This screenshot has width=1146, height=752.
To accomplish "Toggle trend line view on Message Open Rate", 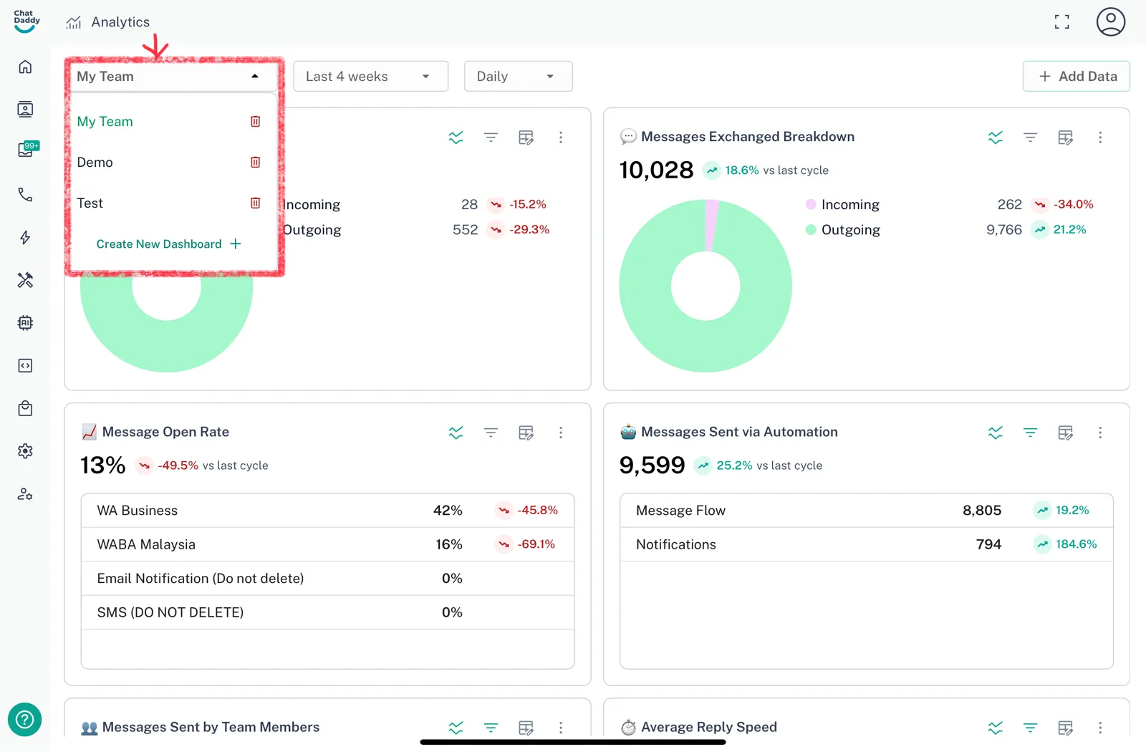I will [x=456, y=433].
